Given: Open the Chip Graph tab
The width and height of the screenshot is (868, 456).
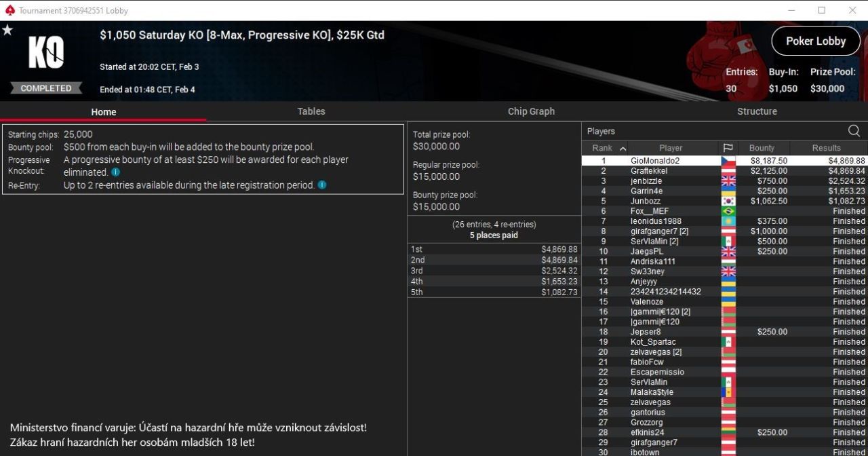Looking at the screenshot, I should coord(531,111).
